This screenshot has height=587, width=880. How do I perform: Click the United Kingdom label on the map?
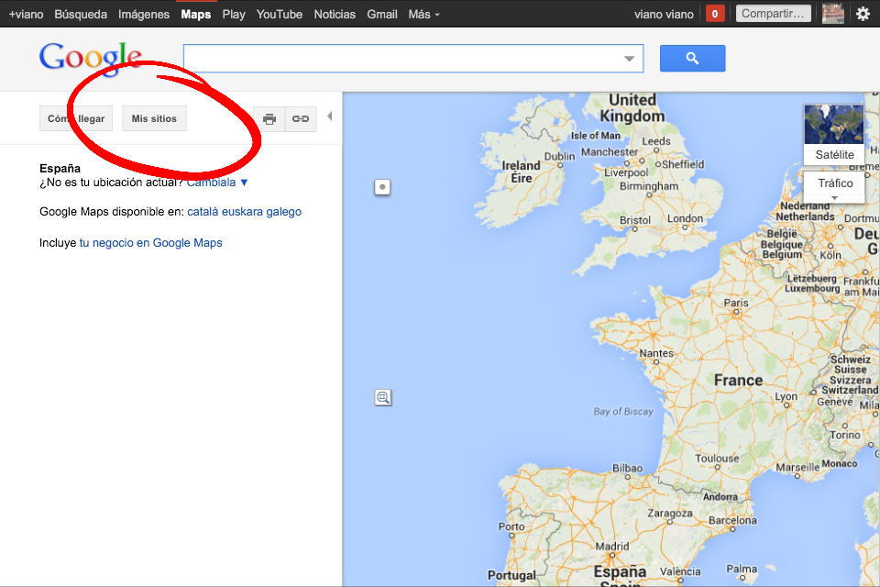632,108
